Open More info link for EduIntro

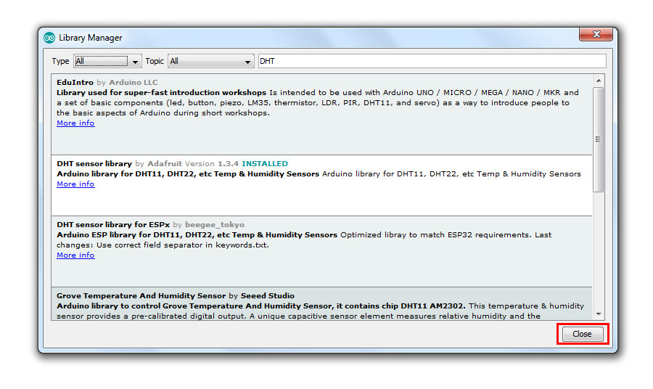[x=75, y=123]
